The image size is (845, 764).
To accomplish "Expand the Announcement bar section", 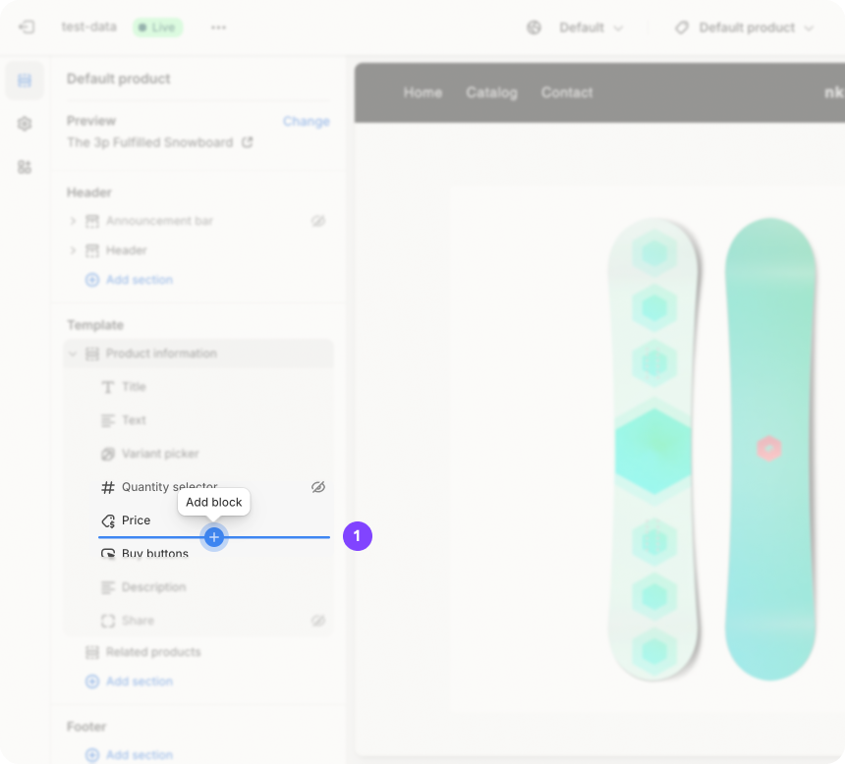I will point(73,221).
